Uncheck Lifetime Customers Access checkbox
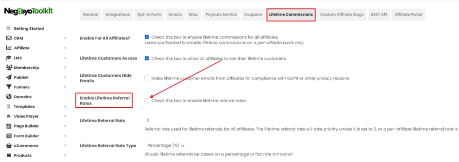The height and width of the screenshot is (162, 459). (x=147, y=58)
